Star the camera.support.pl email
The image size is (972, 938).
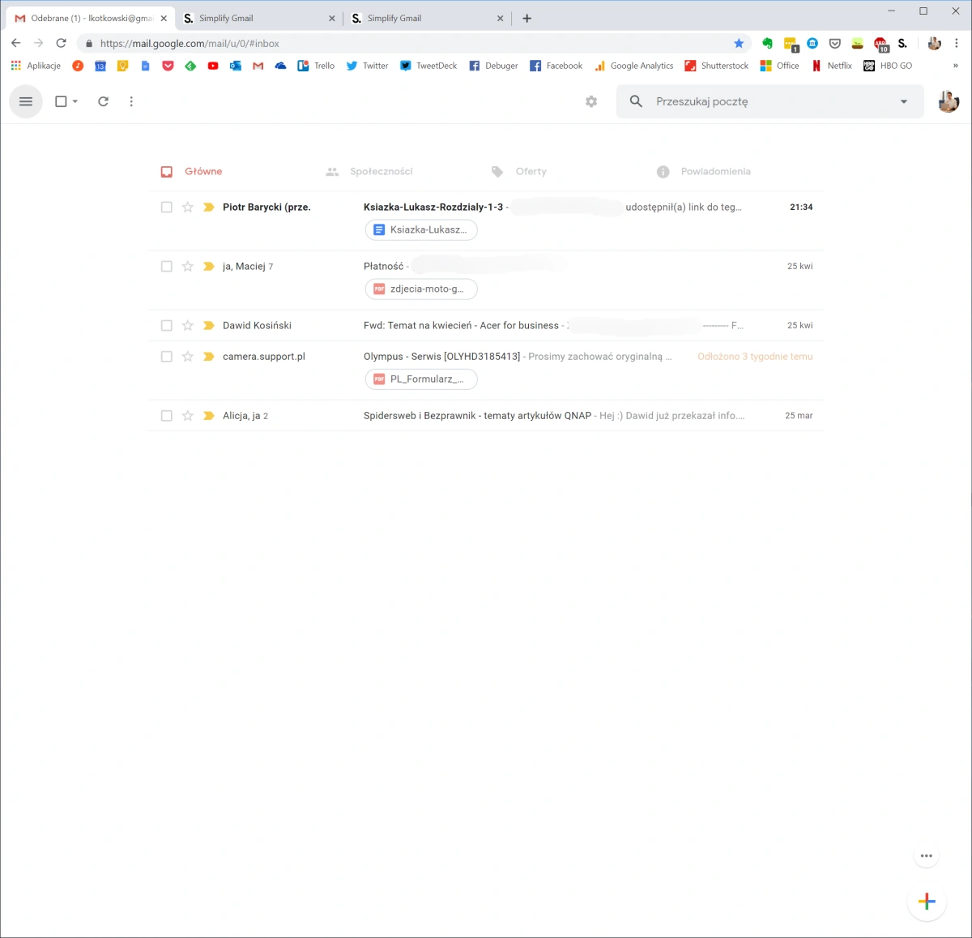[187, 356]
